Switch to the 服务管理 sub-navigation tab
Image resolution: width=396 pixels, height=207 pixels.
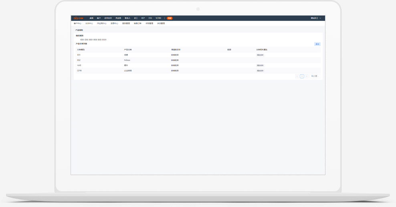126,23
